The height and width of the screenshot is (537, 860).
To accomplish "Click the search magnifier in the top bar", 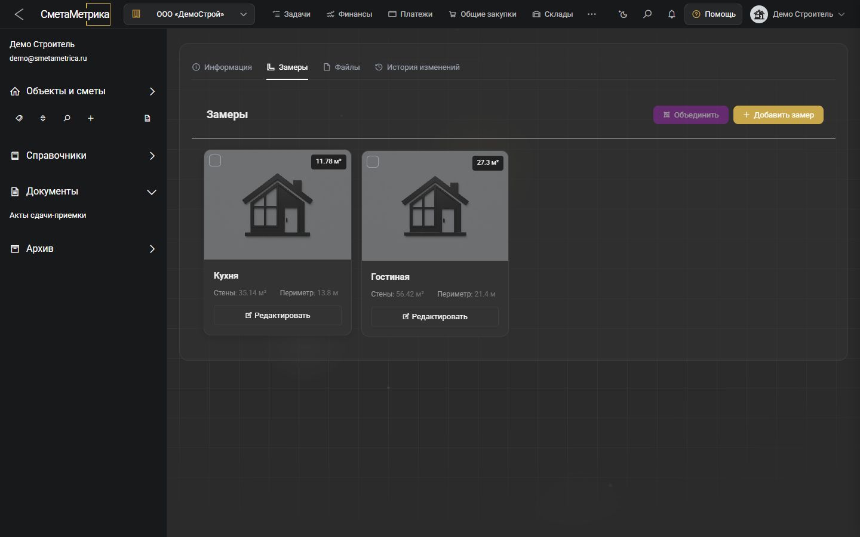I will [x=647, y=14].
